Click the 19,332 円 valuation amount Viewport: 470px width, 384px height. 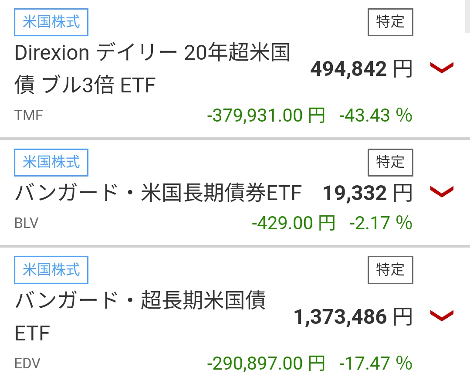367,194
